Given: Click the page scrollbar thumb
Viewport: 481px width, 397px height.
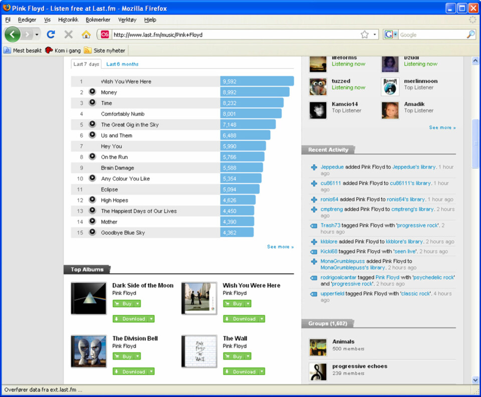Looking at the screenshot, I should (475, 143).
